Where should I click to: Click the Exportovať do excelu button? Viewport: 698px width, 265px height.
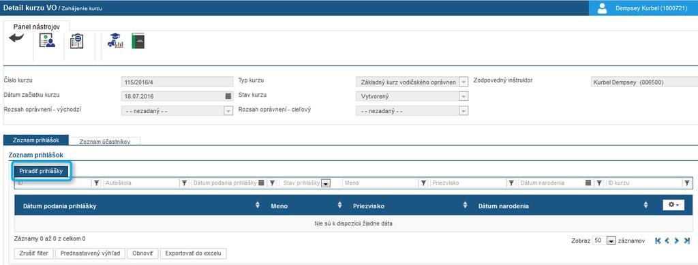pos(193,253)
